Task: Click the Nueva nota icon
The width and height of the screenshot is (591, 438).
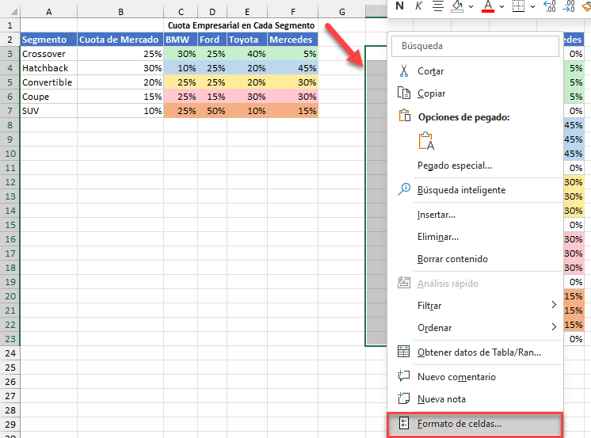Action: click(404, 398)
